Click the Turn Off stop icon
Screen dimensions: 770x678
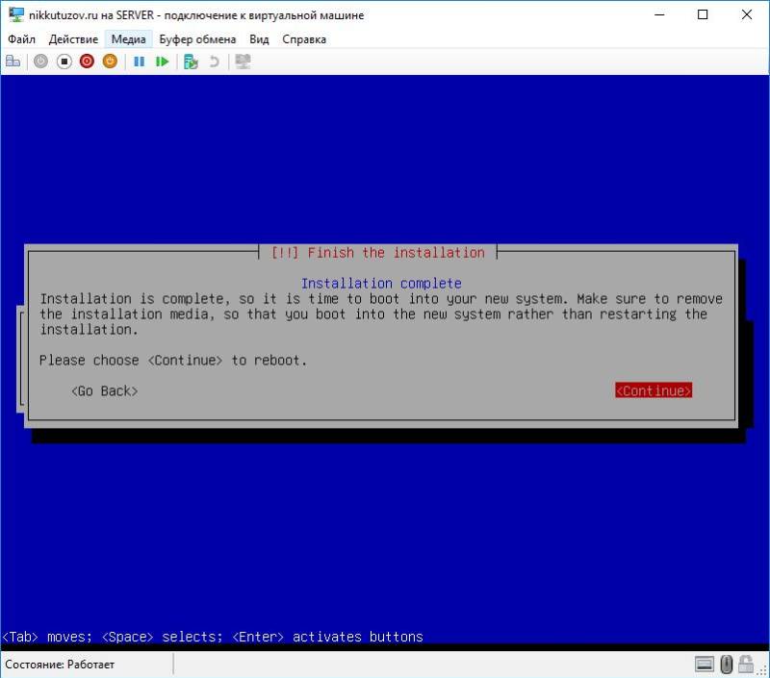64,61
